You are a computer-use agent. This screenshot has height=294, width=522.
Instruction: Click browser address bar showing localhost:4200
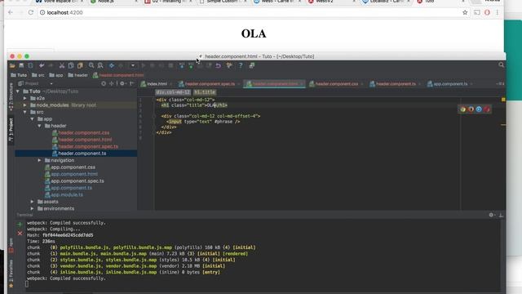click(250, 13)
